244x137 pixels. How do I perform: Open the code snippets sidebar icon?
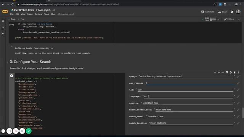[x=3, y=27]
